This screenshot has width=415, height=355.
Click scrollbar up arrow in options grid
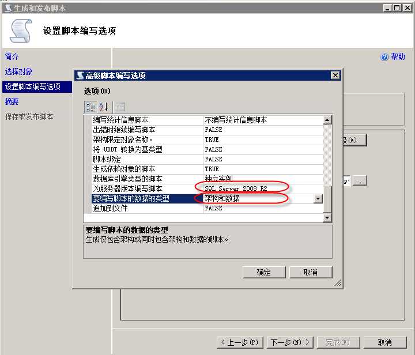coord(327,120)
